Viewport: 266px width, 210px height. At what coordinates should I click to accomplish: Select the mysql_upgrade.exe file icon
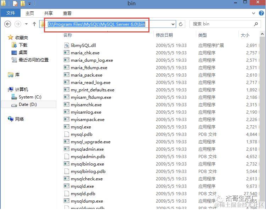67,142
